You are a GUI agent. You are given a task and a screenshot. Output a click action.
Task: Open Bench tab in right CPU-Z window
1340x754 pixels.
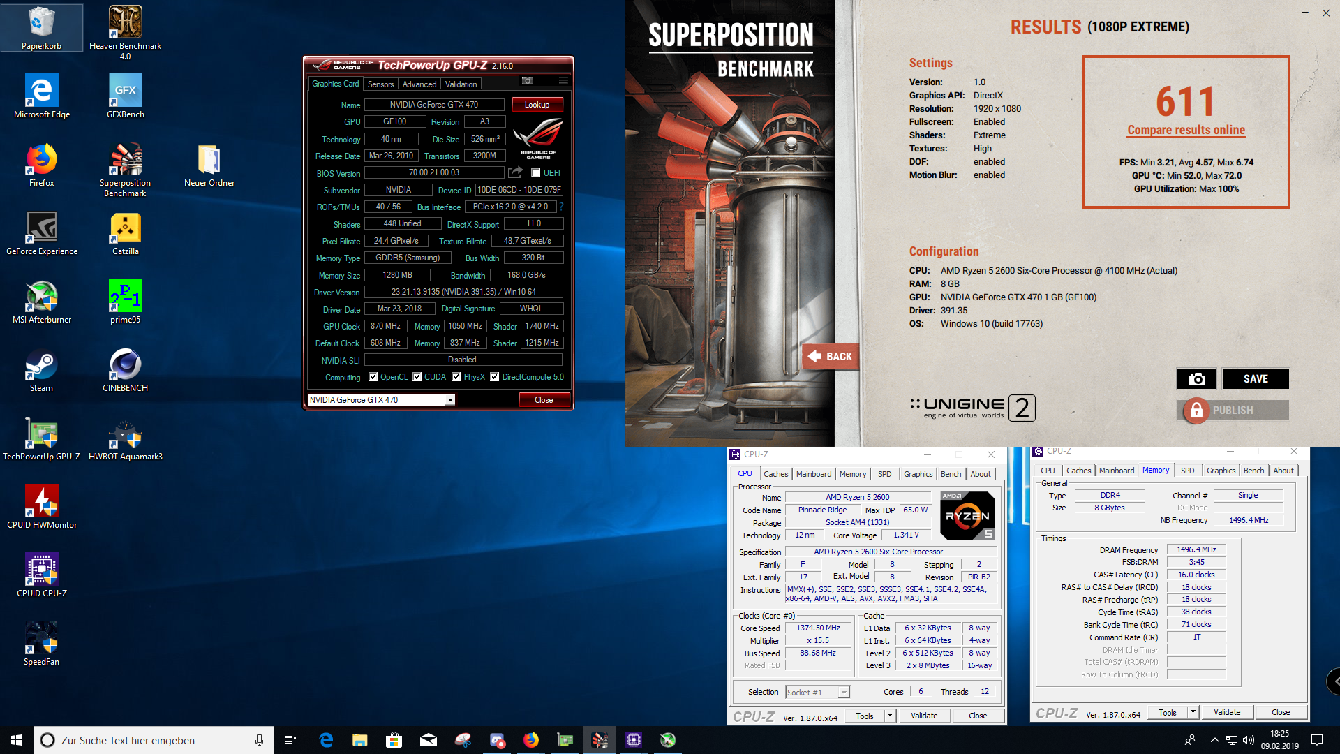pyautogui.click(x=1253, y=471)
